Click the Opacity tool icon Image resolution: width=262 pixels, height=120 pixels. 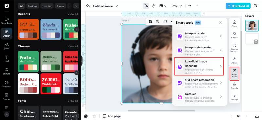pos(234,86)
